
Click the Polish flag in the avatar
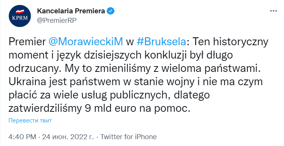20,12
